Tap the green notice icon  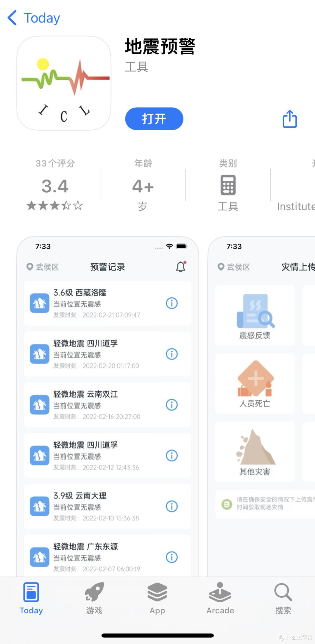pyautogui.click(x=227, y=504)
